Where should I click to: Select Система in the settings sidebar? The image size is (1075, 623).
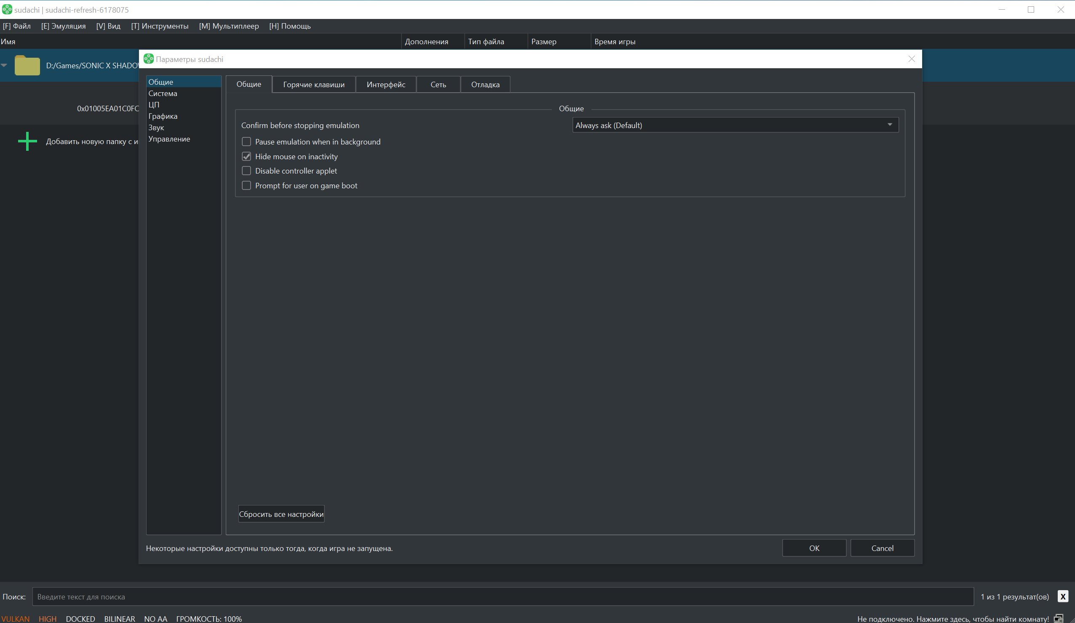click(184, 94)
